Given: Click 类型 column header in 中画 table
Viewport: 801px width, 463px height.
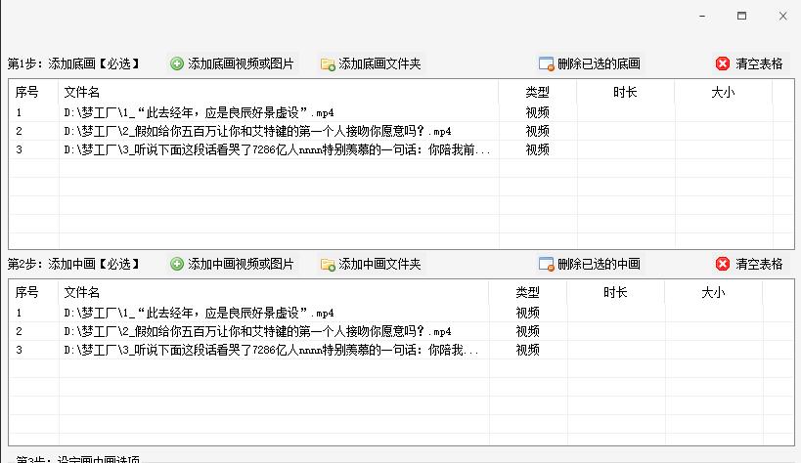Looking at the screenshot, I should coord(528,292).
